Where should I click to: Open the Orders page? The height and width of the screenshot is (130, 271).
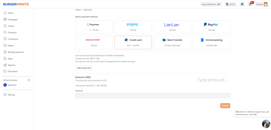pos(11,26)
